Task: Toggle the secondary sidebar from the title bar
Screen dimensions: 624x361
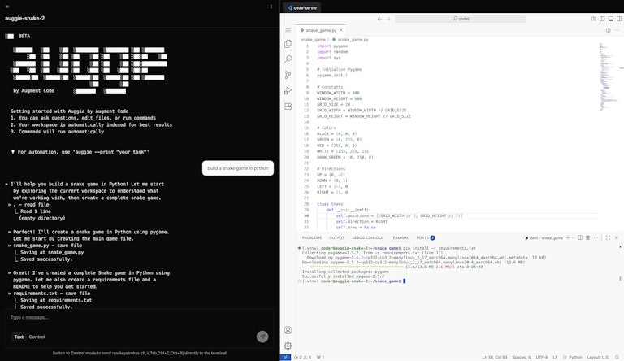Action: coord(619,19)
